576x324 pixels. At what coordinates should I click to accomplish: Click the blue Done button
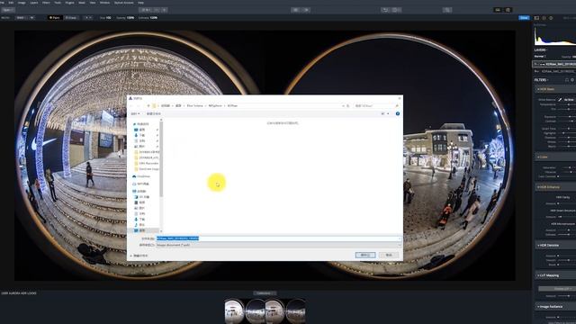[x=524, y=18]
